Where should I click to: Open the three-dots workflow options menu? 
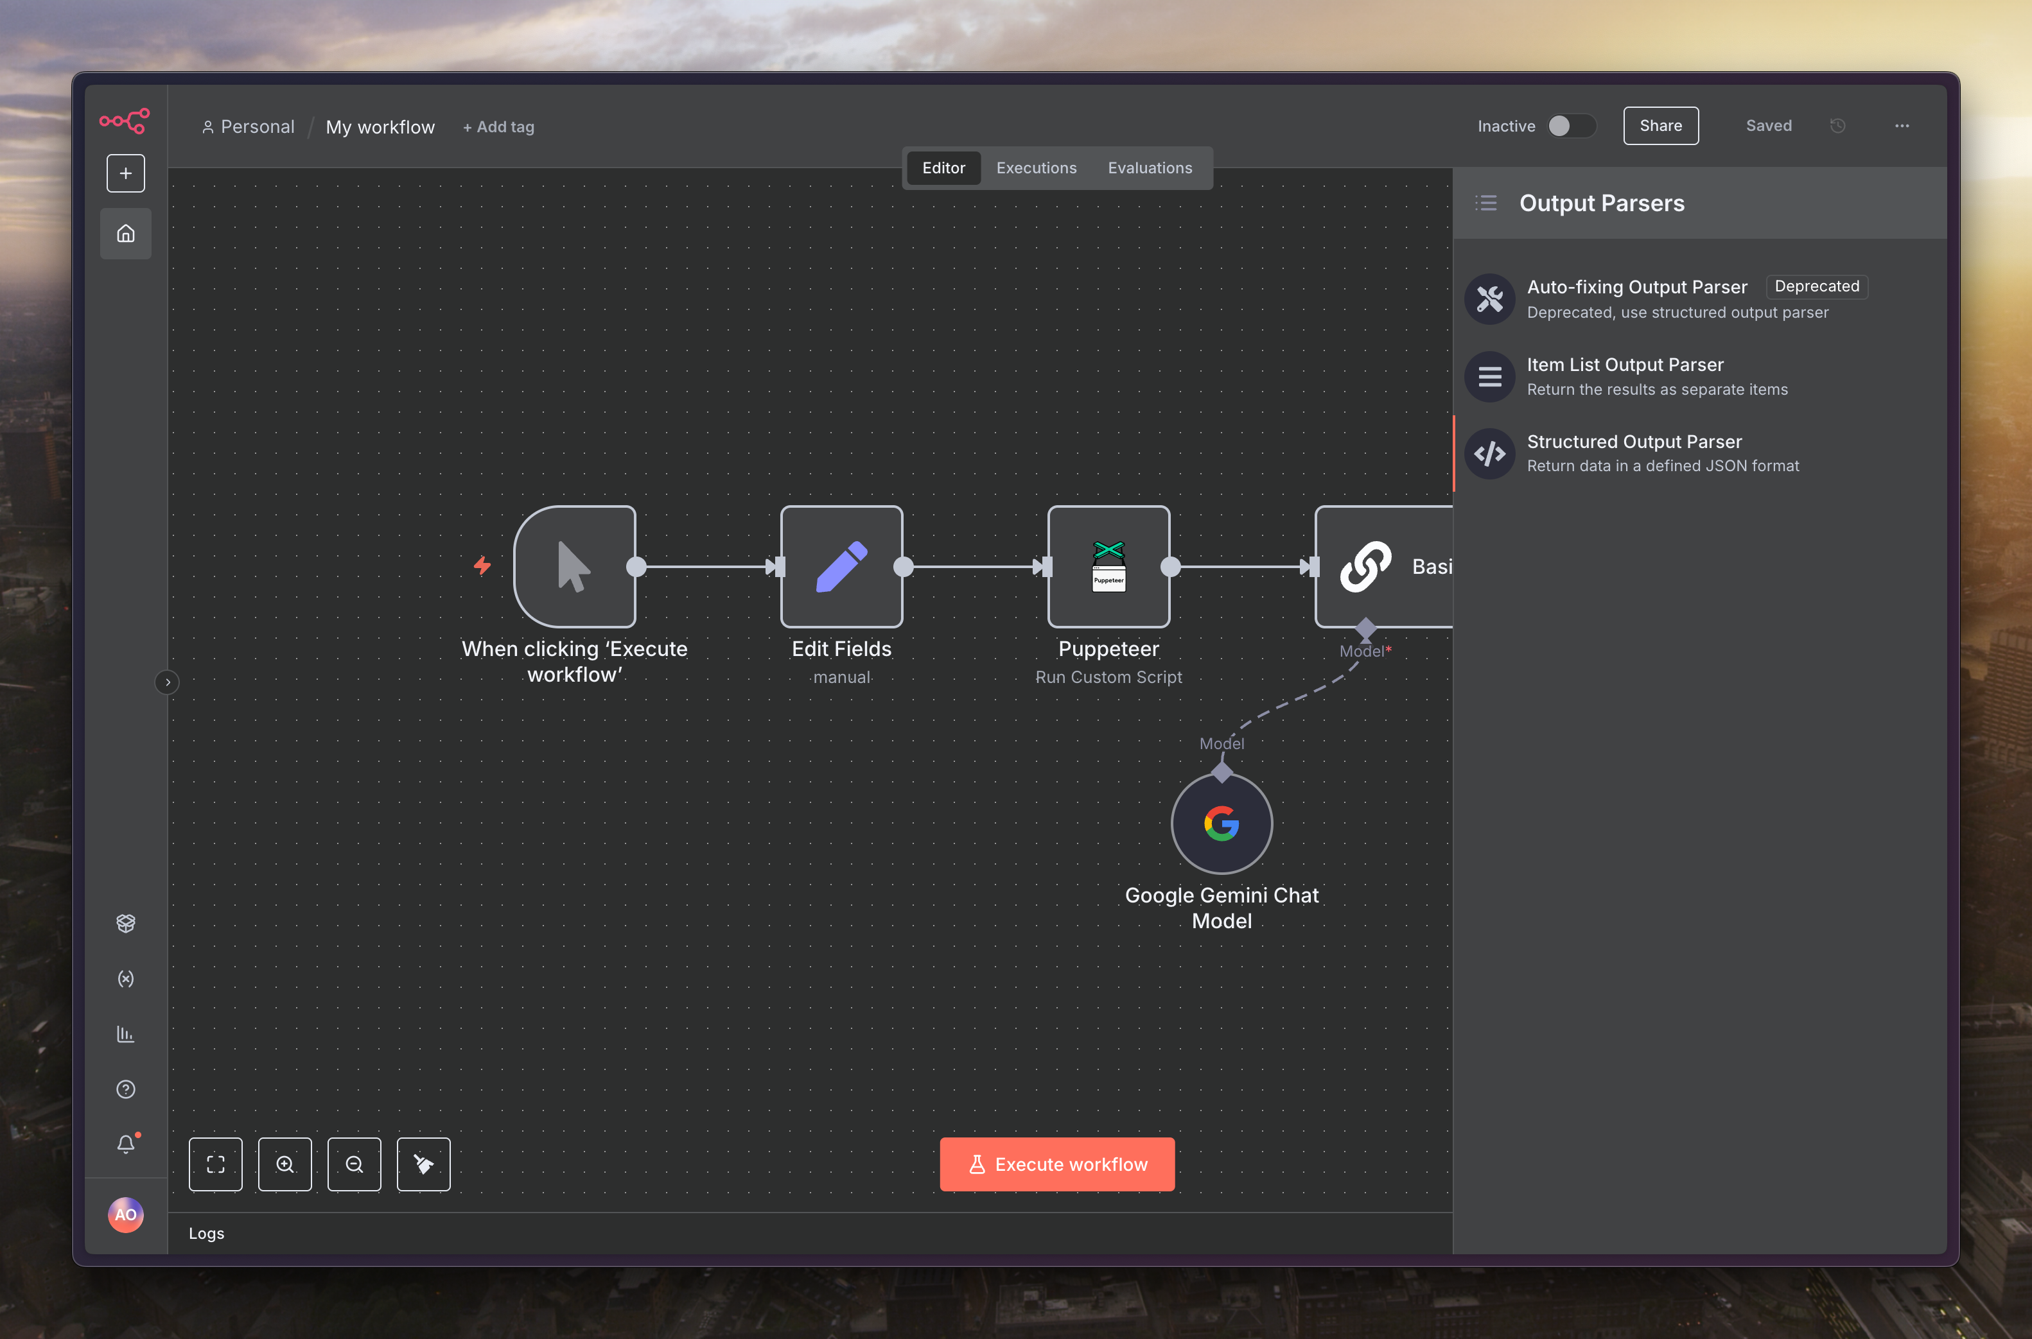[x=1902, y=126]
